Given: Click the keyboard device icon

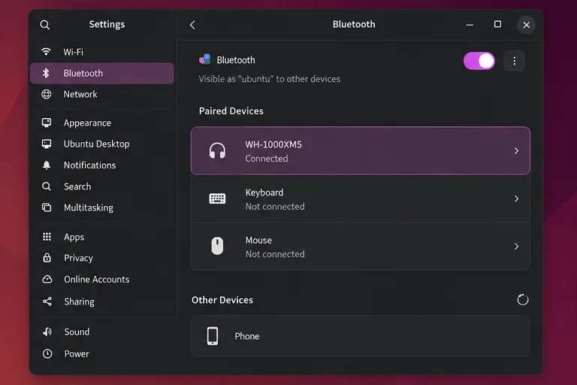Looking at the screenshot, I should (217, 199).
